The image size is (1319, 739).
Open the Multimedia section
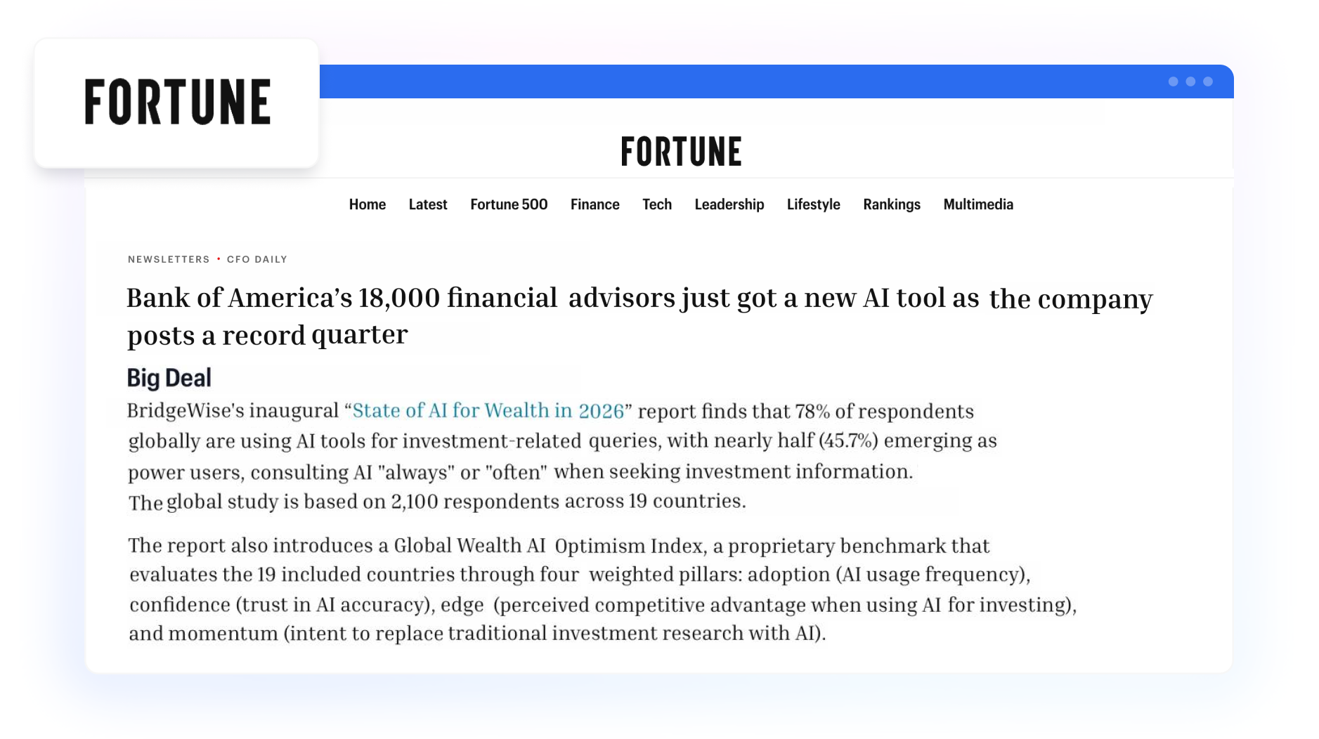(977, 204)
